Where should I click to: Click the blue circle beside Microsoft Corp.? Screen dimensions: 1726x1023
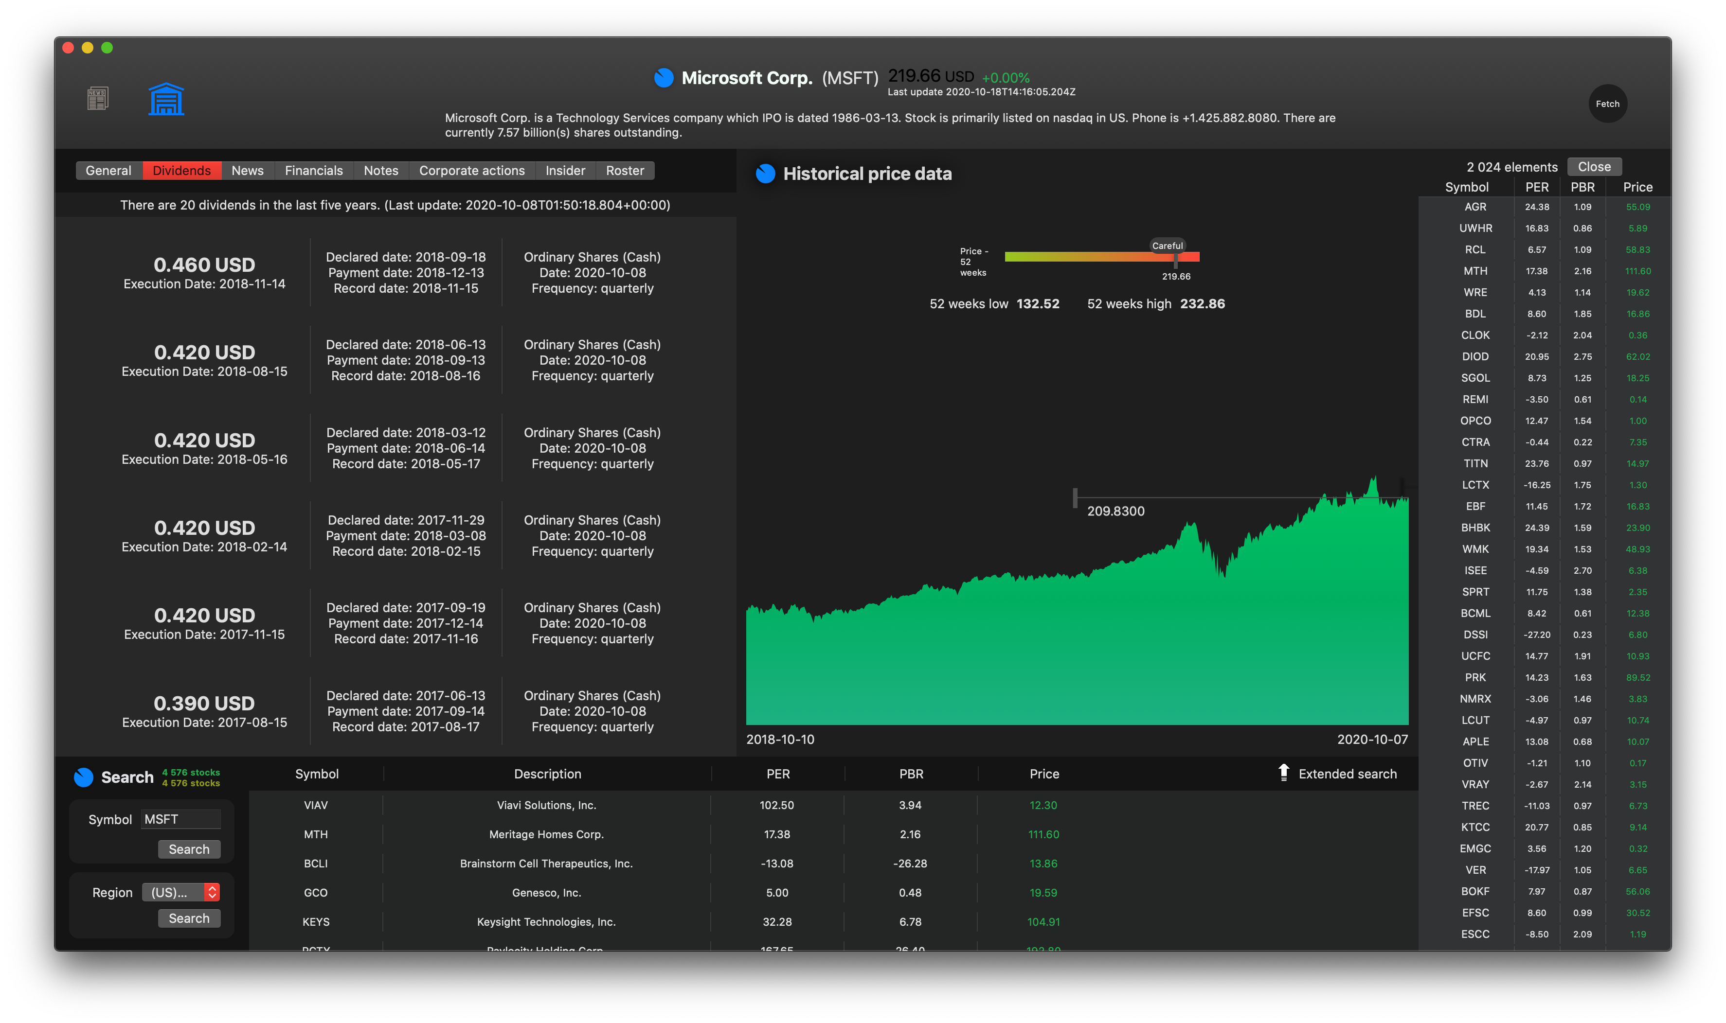[x=664, y=78]
